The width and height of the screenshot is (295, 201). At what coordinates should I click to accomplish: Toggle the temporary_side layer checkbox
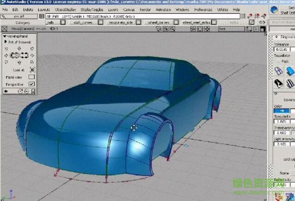(x=139, y=22)
